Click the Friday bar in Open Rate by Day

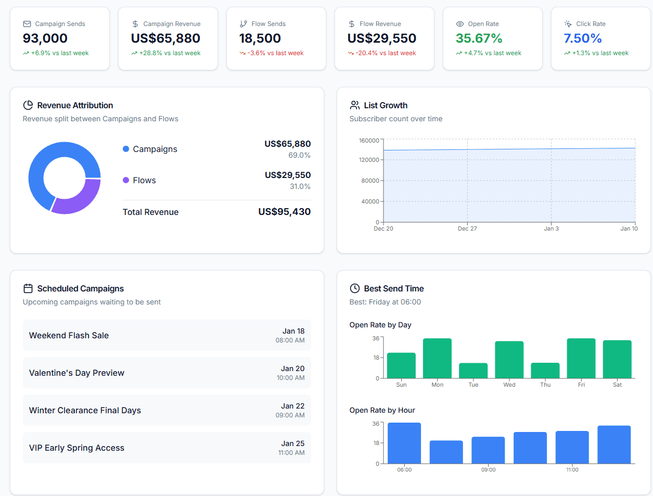[x=581, y=359]
